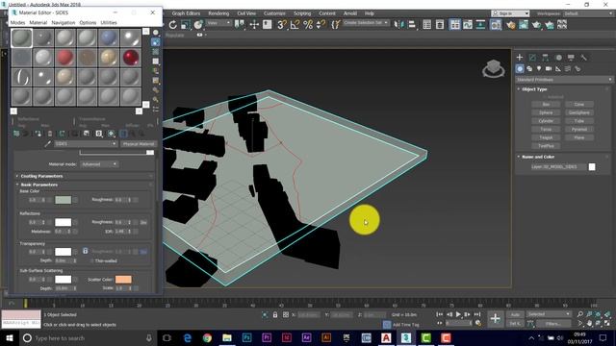Screen dimensions: 616x346
Task: Open the SIDES material name dropdown
Action: pos(86,144)
